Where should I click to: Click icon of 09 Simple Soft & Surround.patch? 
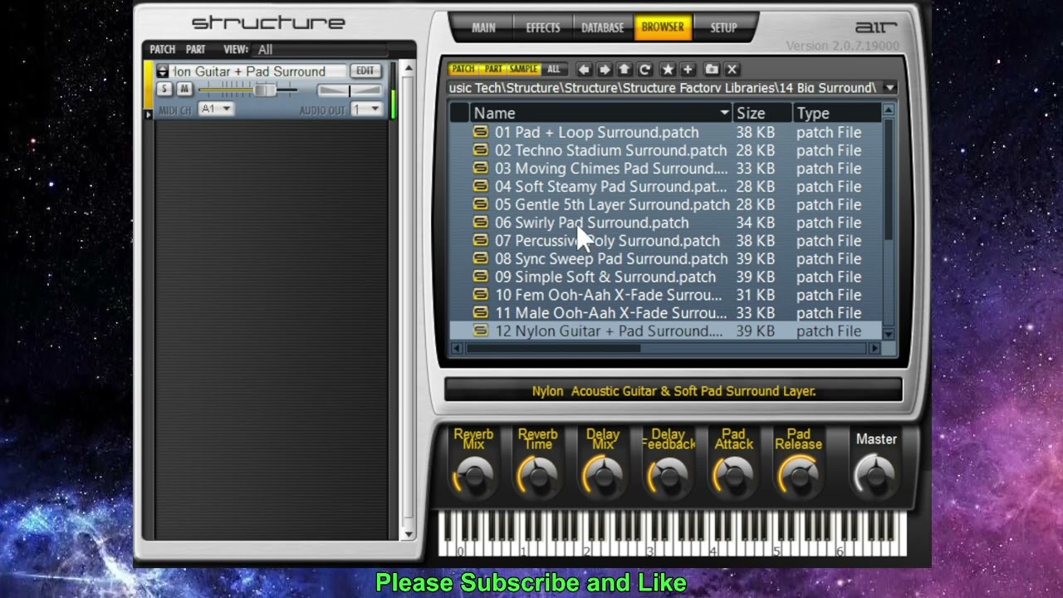tap(480, 277)
